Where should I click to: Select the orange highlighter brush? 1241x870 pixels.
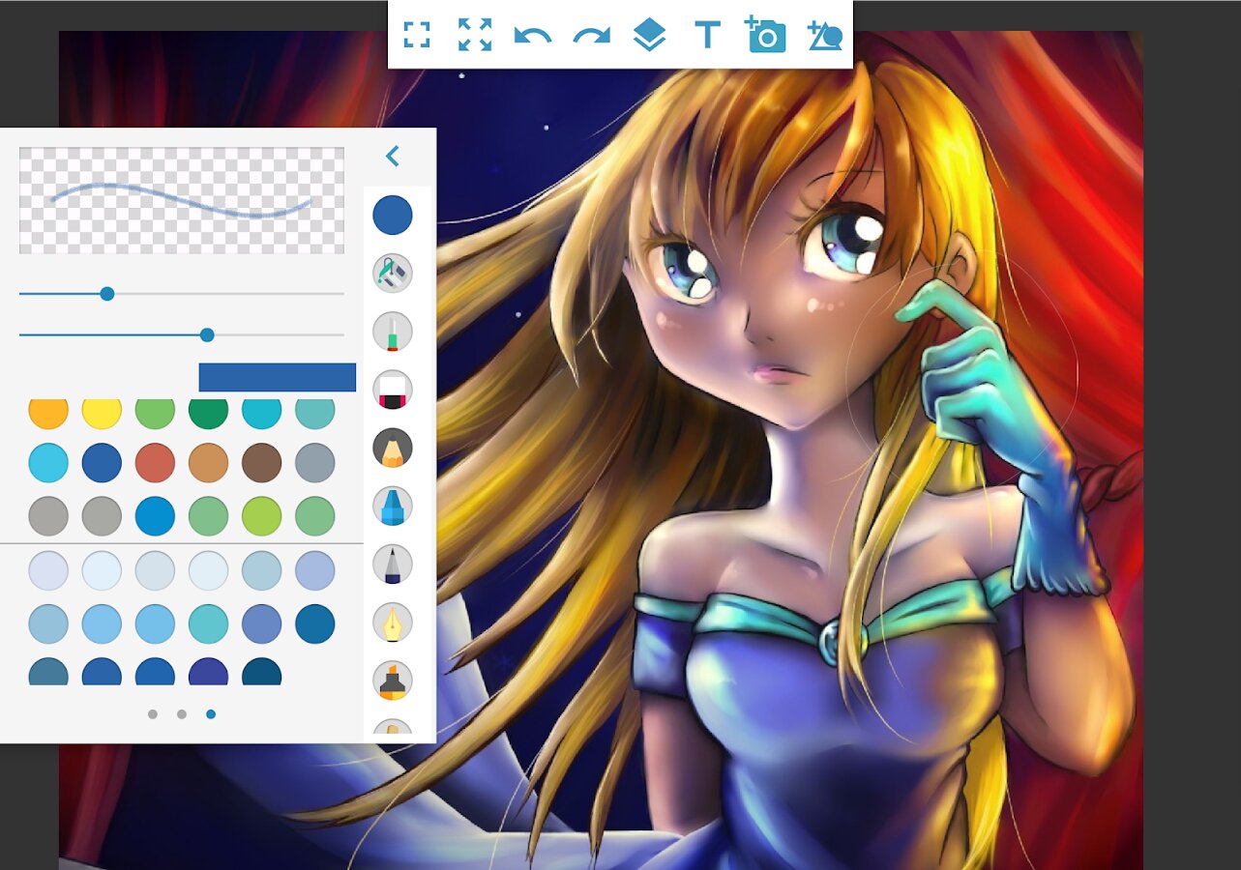393,680
